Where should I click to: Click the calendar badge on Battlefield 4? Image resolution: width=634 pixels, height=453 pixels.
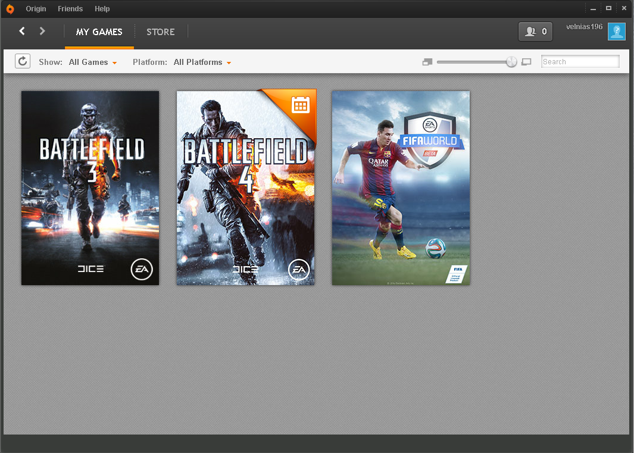pyautogui.click(x=301, y=105)
